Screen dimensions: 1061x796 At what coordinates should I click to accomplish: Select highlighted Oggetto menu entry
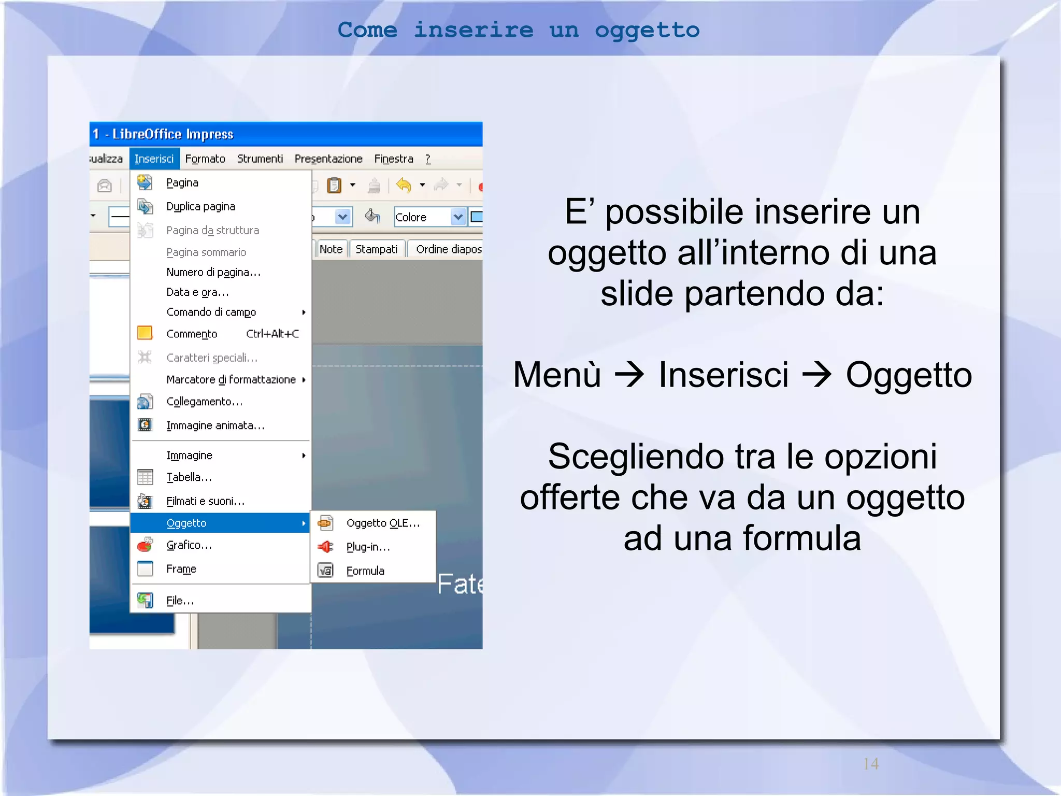pos(221,523)
